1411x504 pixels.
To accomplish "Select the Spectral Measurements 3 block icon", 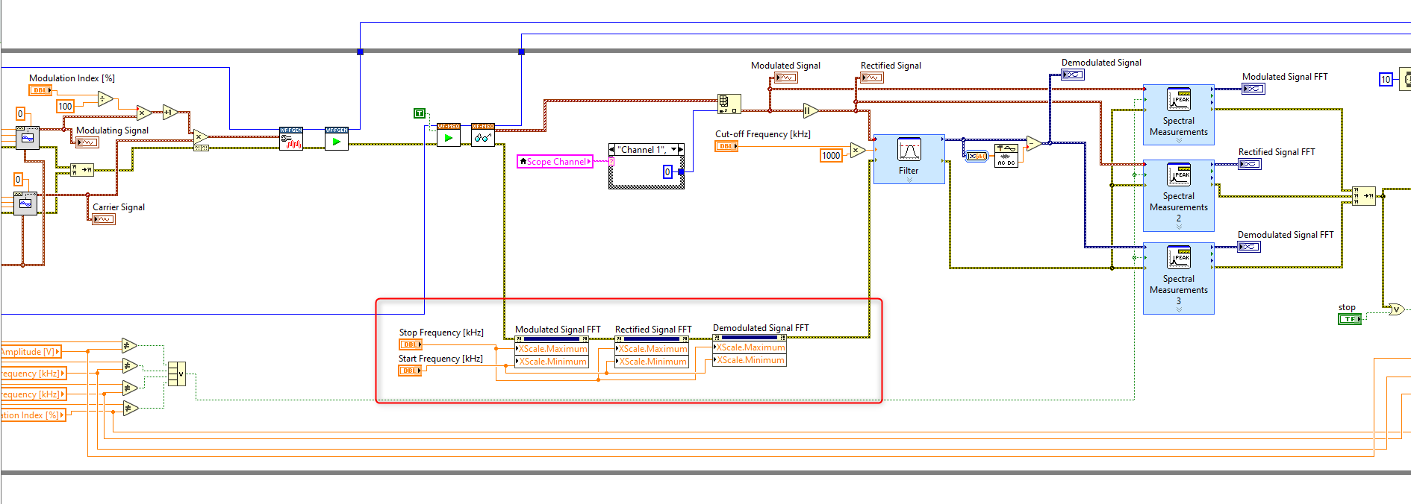I will point(1179,257).
